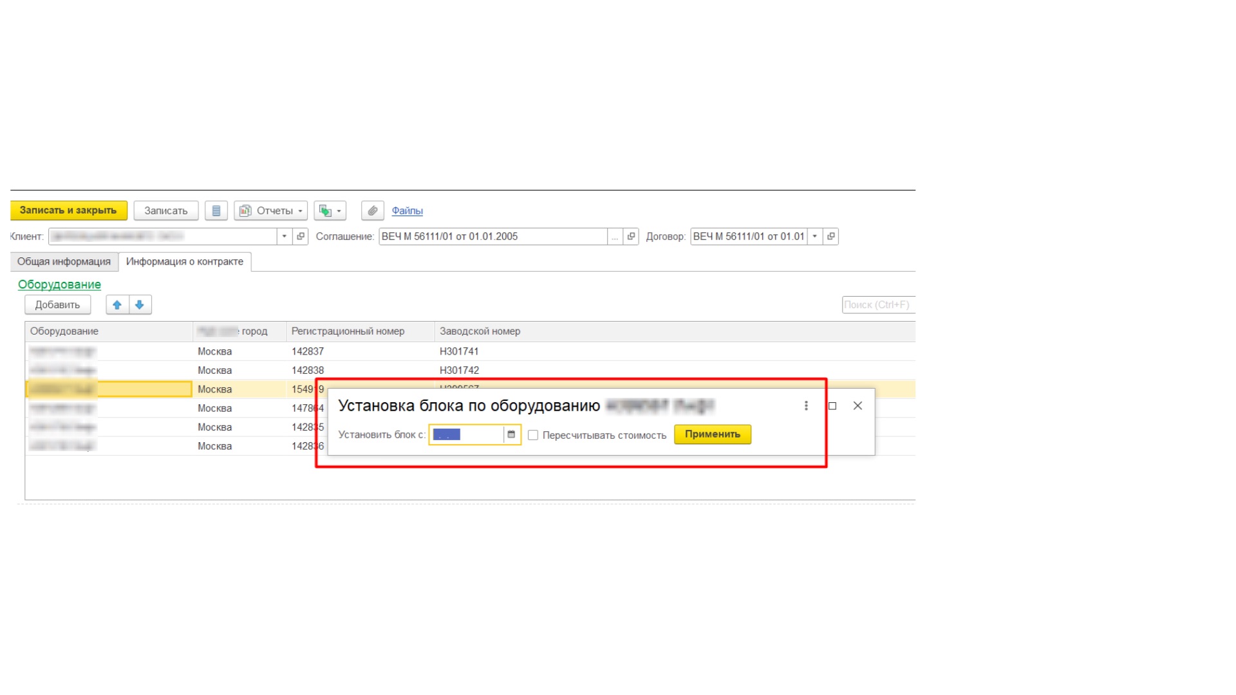1236x695 pixels.
Task: Open the Отчеты dropdown menu
Action: [x=270, y=210]
